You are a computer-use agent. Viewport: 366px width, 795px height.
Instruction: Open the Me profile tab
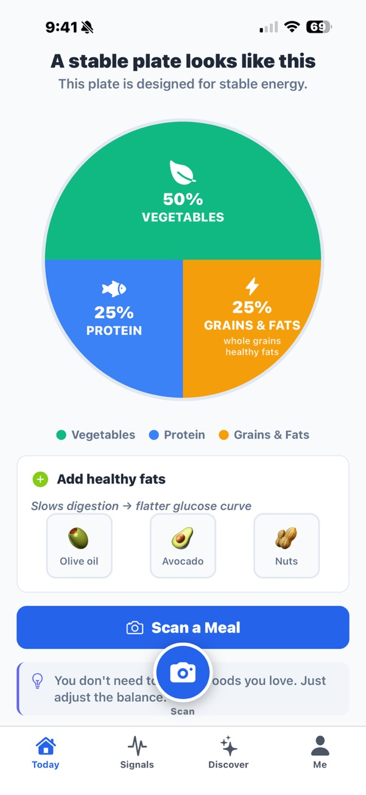pyautogui.click(x=320, y=752)
